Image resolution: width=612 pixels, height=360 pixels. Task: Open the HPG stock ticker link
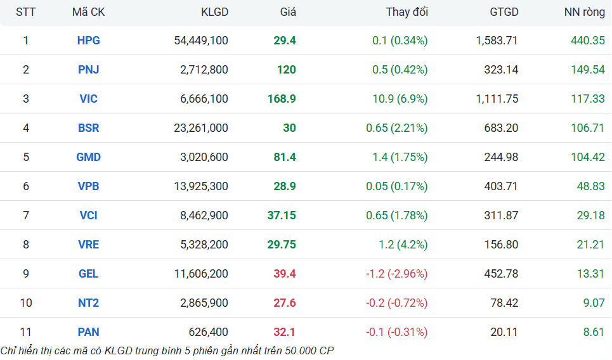click(x=88, y=41)
